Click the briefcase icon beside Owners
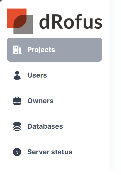The width and height of the screenshot is (121, 175). [17, 101]
